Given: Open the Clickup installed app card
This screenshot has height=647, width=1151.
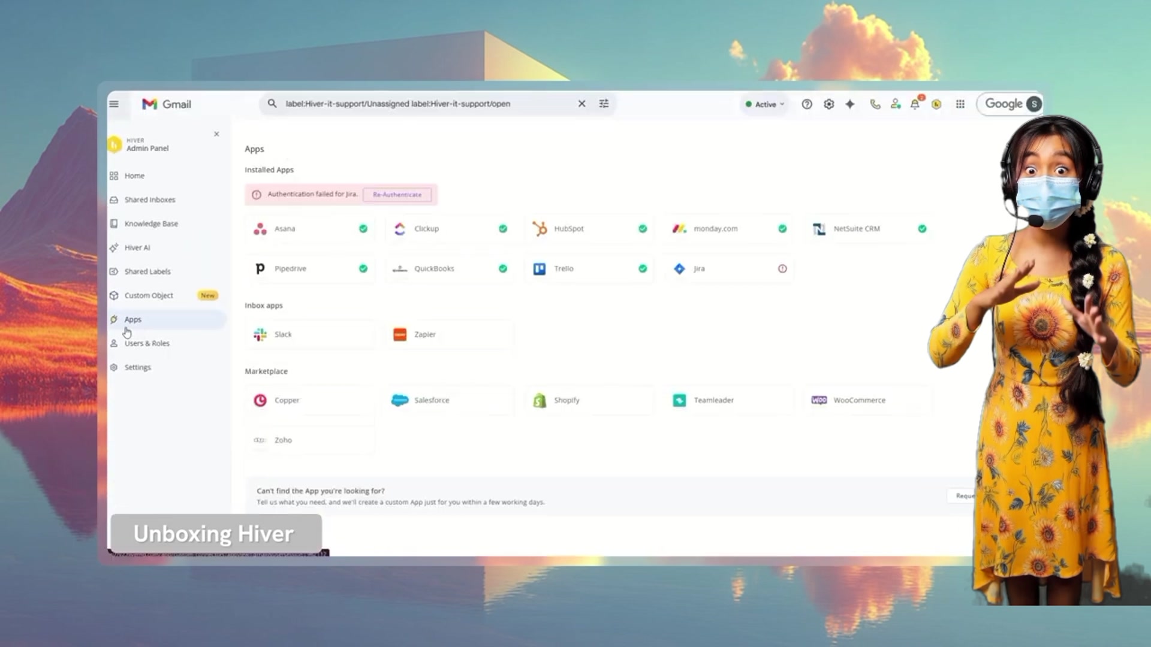Looking at the screenshot, I should tap(450, 229).
